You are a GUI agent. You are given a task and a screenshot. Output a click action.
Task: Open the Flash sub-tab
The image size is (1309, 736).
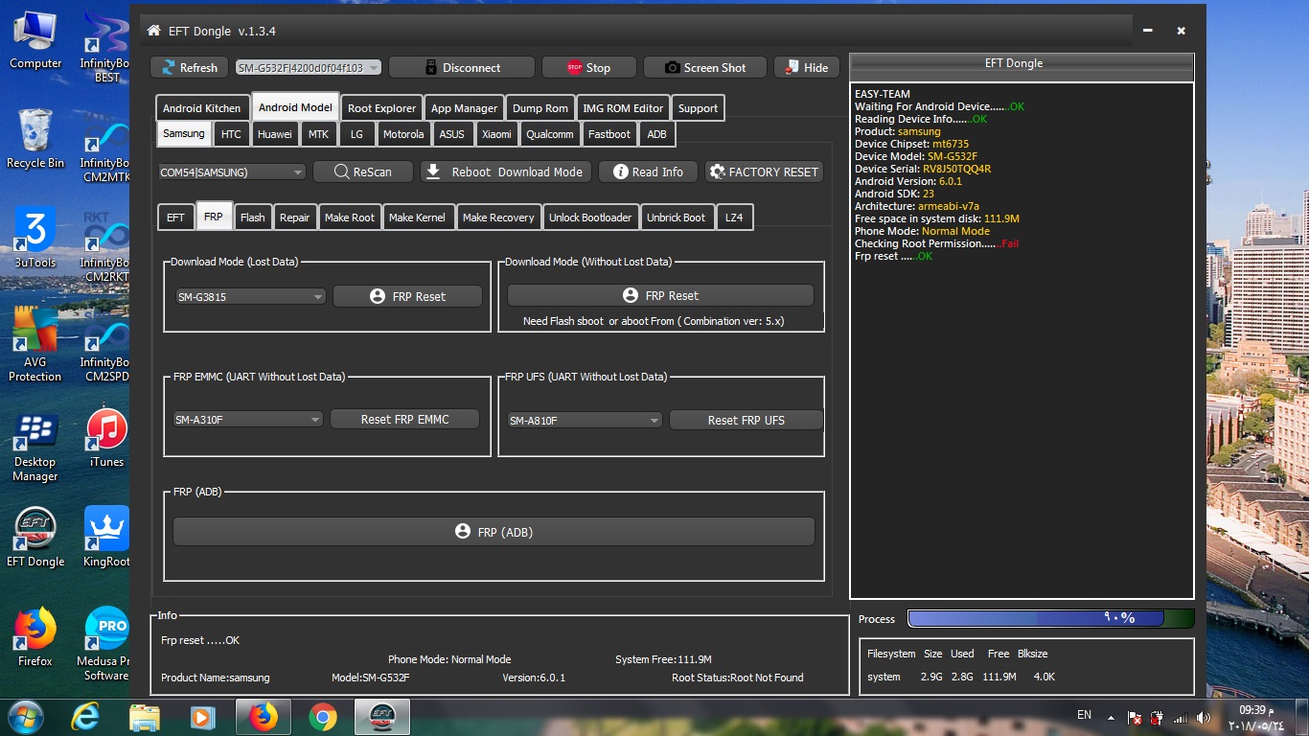(x=253, y=218)
